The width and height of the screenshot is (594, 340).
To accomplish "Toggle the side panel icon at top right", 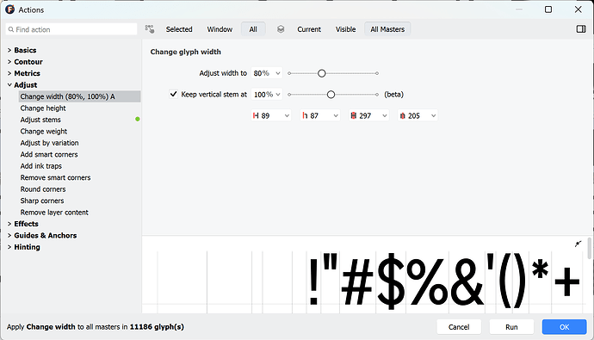I will point(581,29).
